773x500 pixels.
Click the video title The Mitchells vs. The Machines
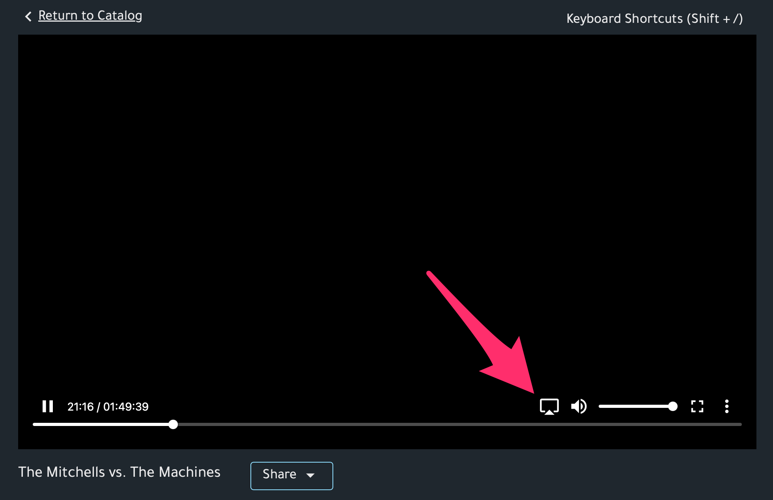(x=119, y=472)
